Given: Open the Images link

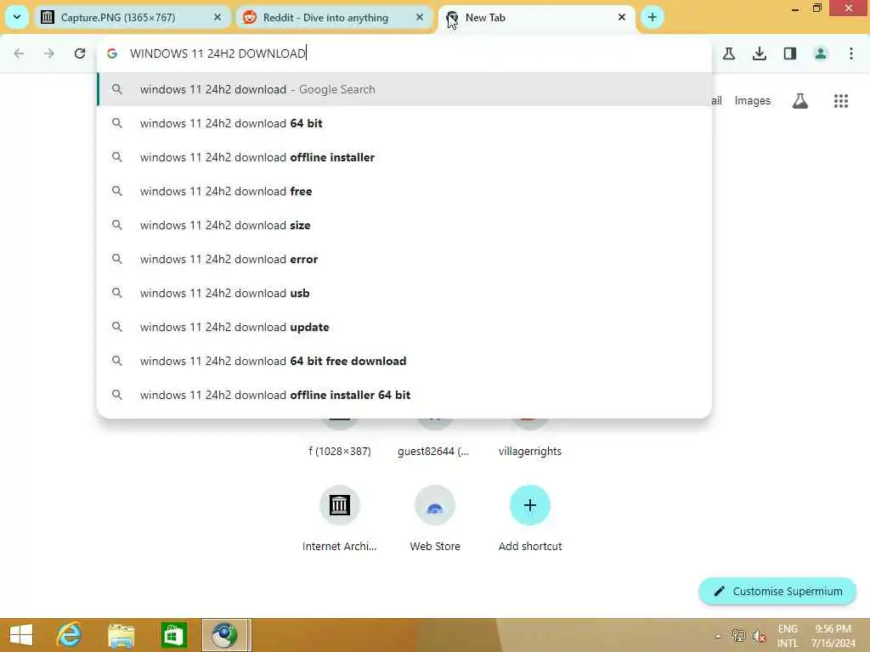Looking at the screenshot, I should coord(753,101).
